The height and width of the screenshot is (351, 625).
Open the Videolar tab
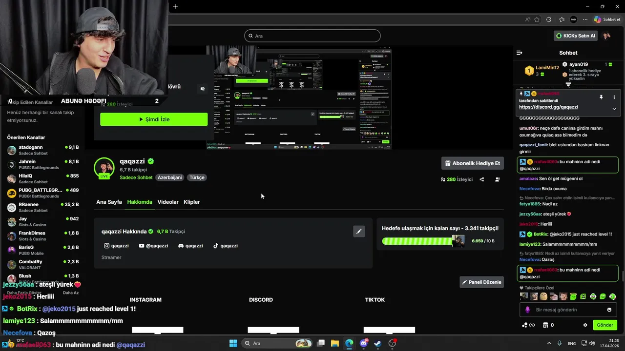pos(168,202)
